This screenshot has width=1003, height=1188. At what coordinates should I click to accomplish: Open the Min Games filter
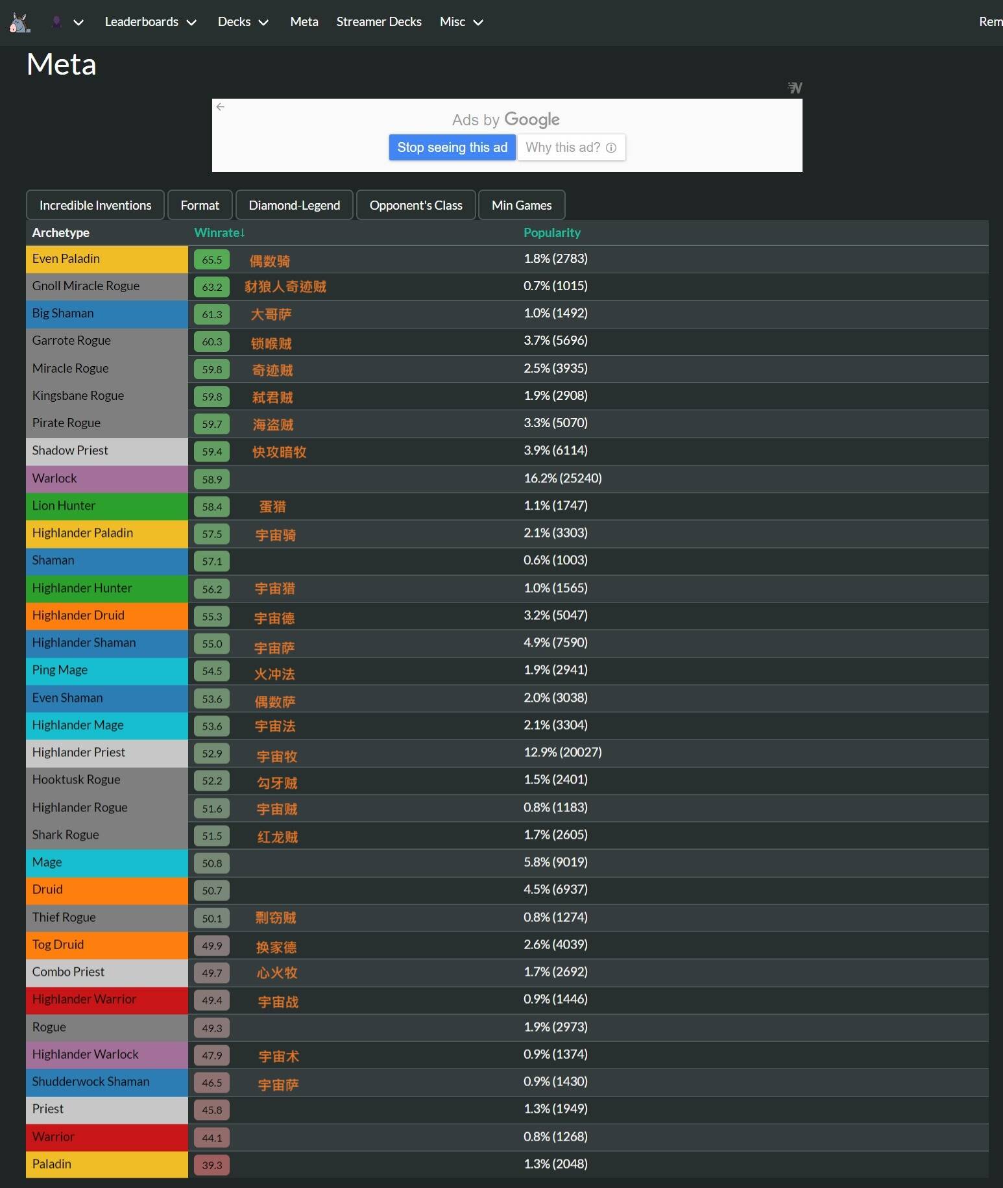[522, 205]
